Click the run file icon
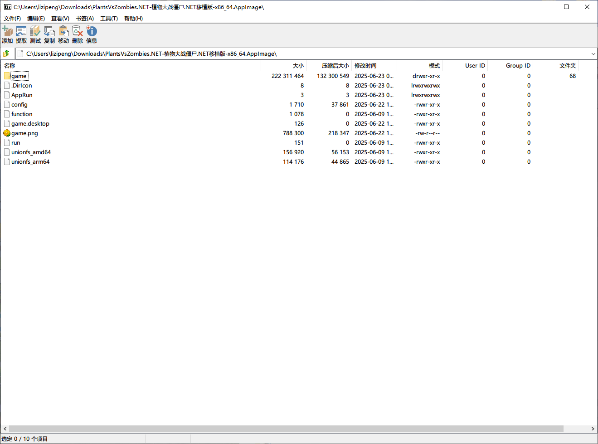598x444 pixels. point(7,142)
